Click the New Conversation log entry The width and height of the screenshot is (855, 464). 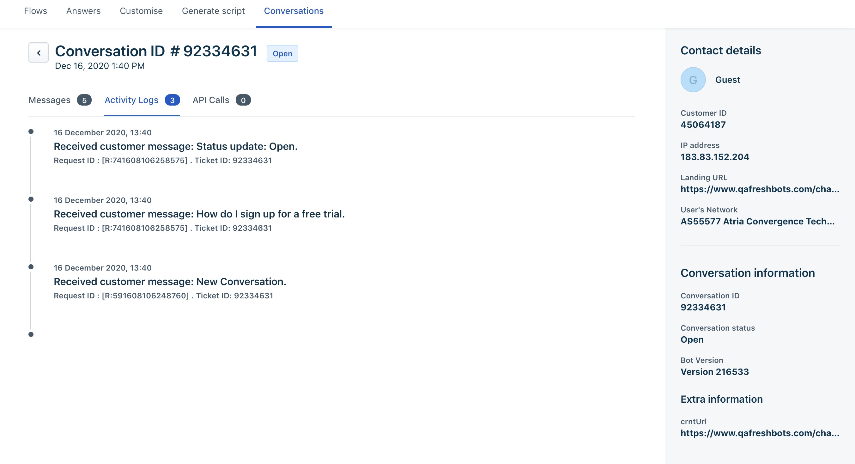pos(170,282)
